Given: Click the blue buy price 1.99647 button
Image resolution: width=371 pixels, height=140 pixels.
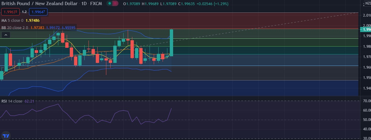Looking at the screenshot, I should [38, 12].
